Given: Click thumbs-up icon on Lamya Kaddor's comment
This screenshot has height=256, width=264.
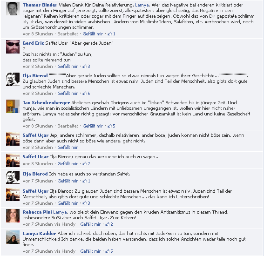Looking at the screenshot, I should [108, 251].
